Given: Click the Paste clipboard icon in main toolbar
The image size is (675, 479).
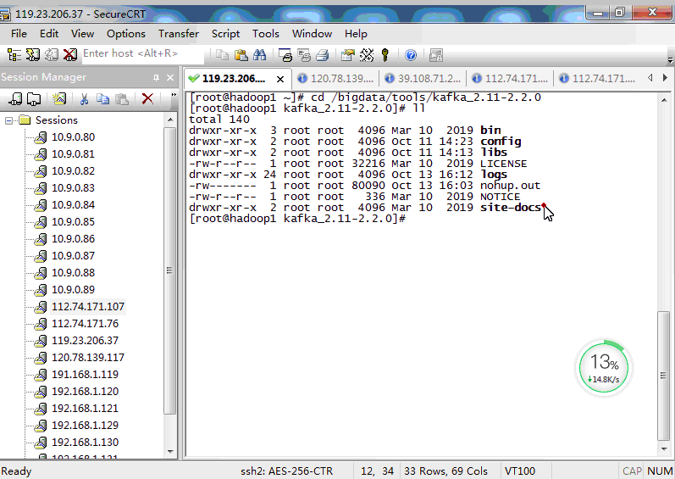Looking at the screenshot, I should coord(241,55).
